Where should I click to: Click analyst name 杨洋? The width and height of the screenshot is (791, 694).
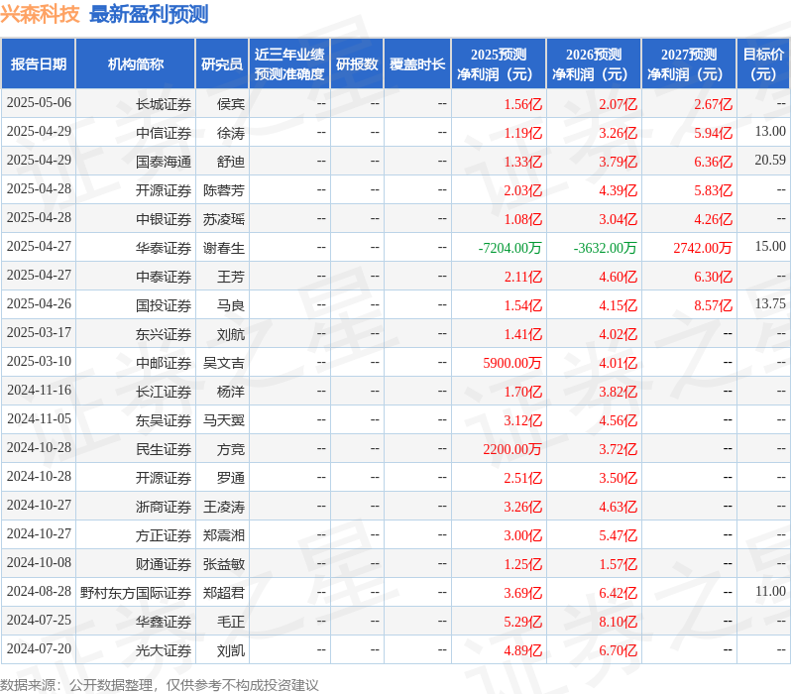tap(231, 393)
